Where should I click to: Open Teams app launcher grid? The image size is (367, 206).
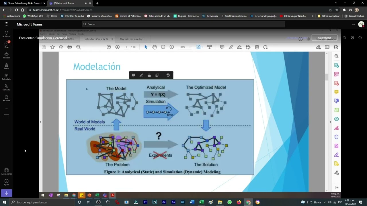tap(6, 24)
